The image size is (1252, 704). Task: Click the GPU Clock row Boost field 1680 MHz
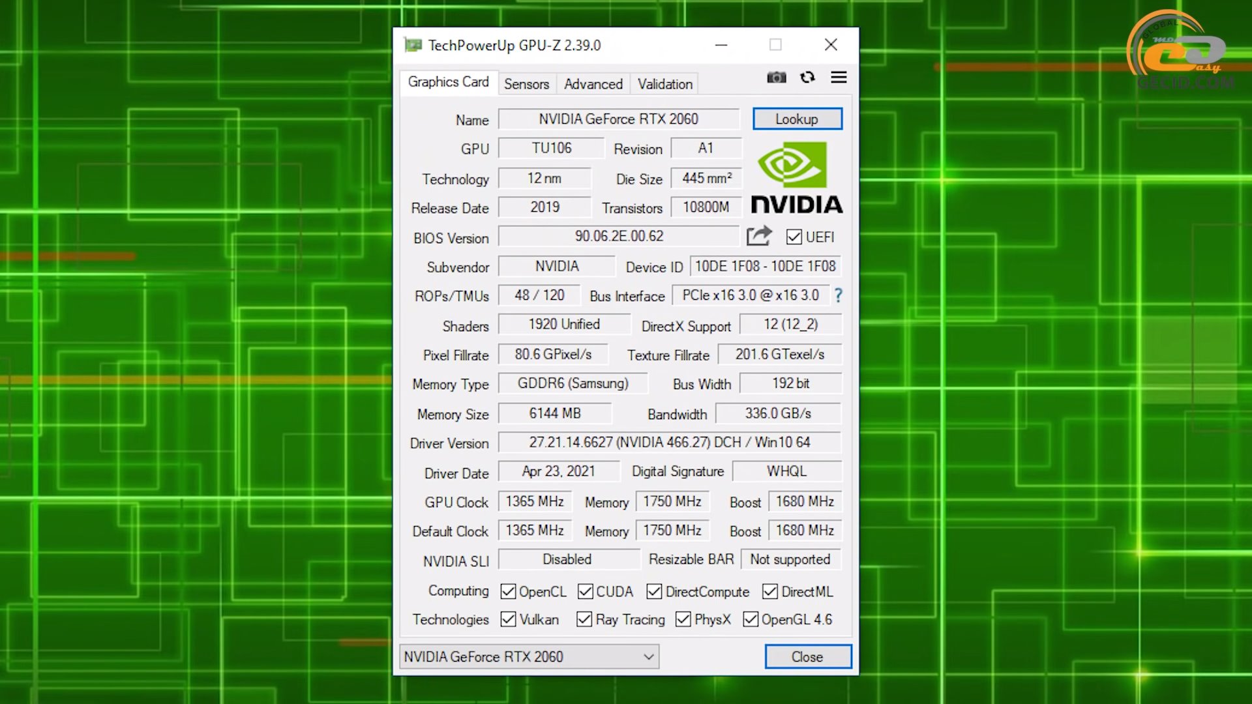pos(805,501)
